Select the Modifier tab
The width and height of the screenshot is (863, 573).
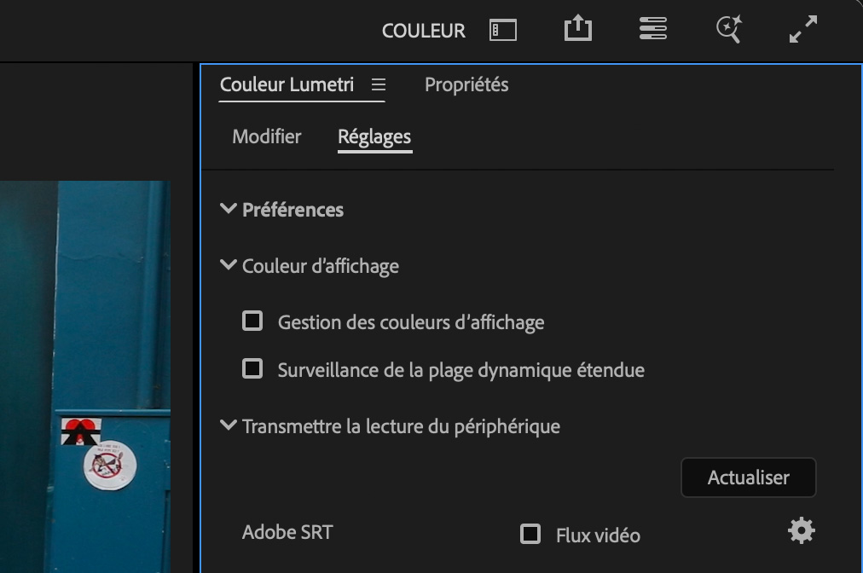point(267,136)
